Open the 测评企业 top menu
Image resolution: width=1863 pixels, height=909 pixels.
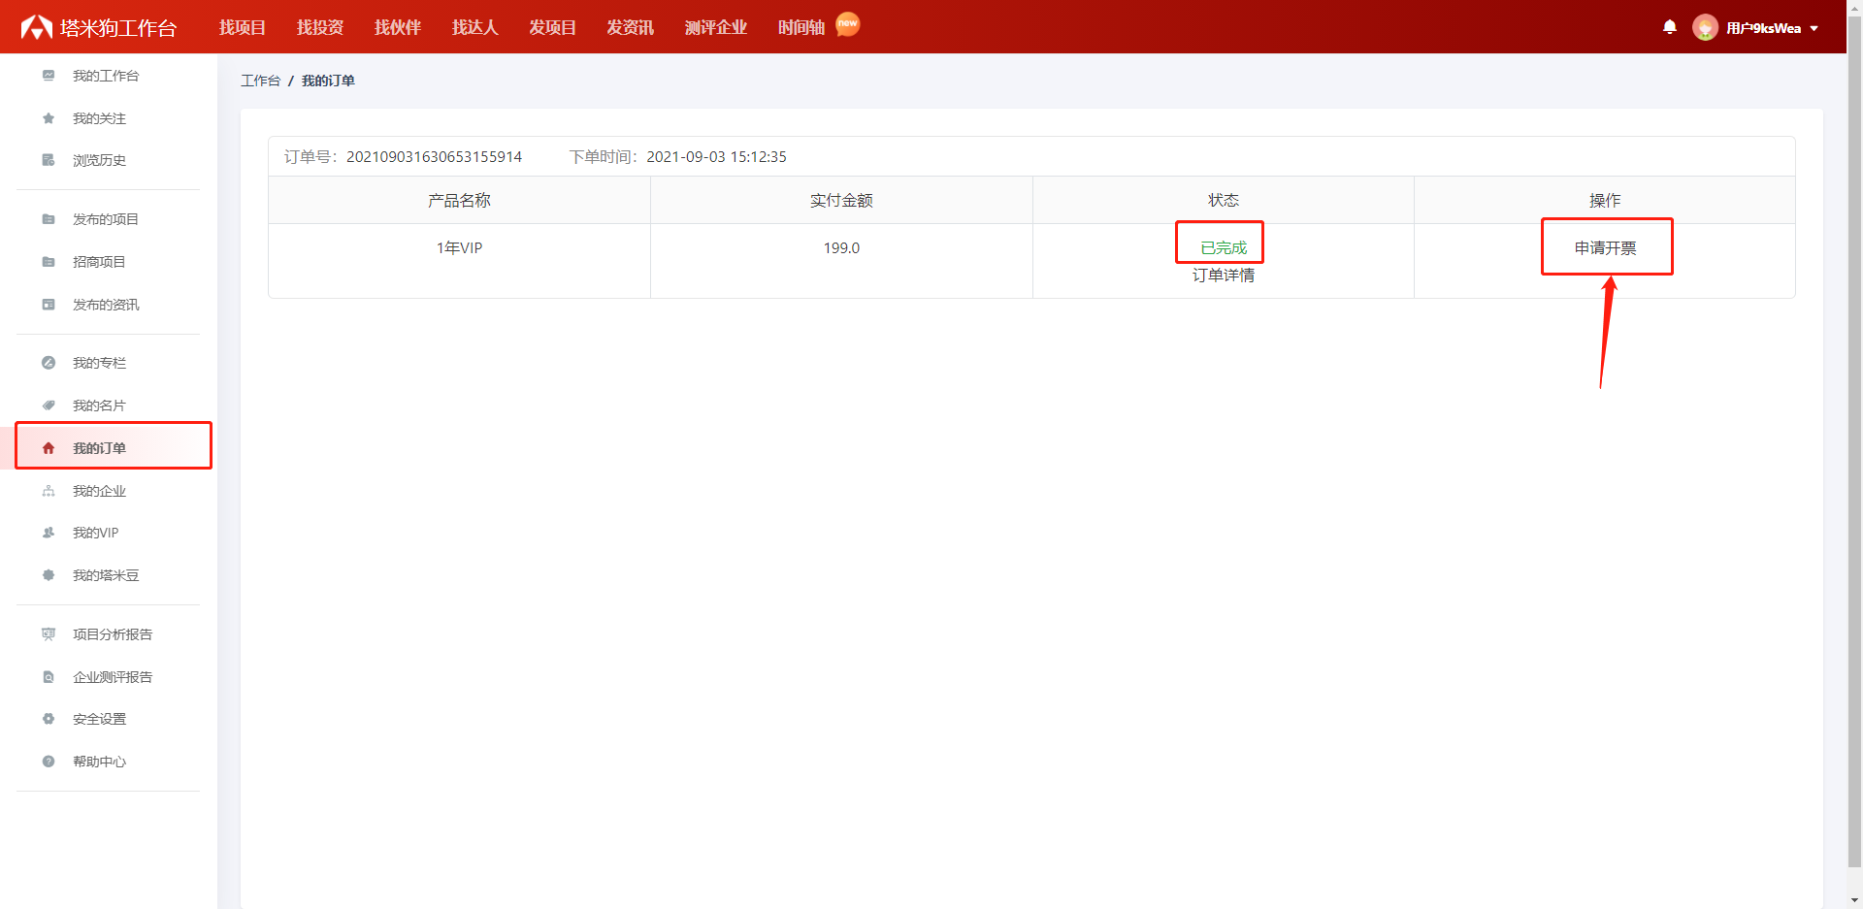[716, 27]
